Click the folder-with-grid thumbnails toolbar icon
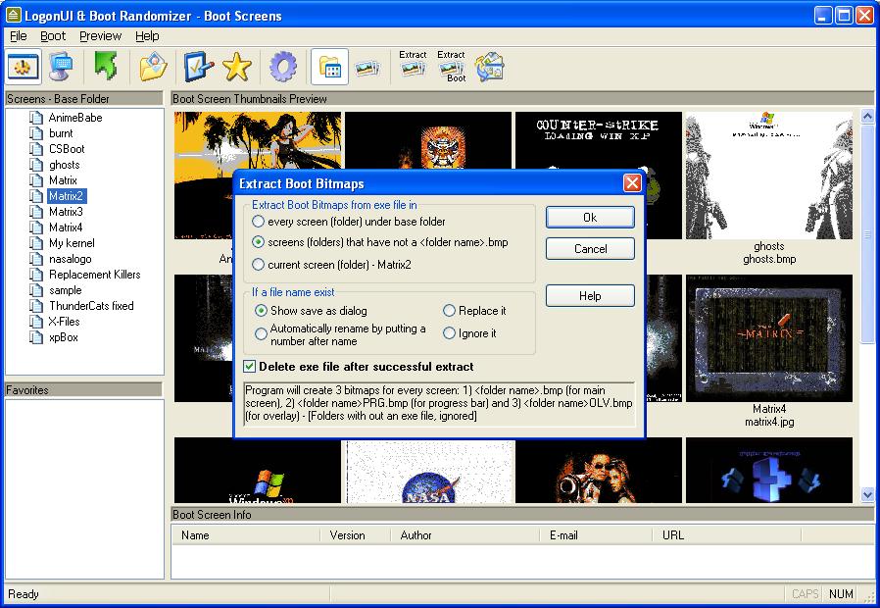 (329, 68)
